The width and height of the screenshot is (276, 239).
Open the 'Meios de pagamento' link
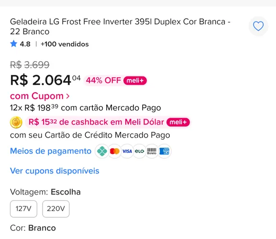[51, 151]
